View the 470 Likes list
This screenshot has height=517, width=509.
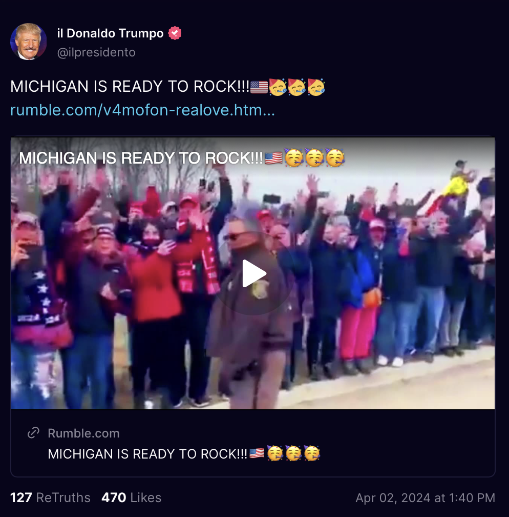pyautogui.click(x=132, y=498)
